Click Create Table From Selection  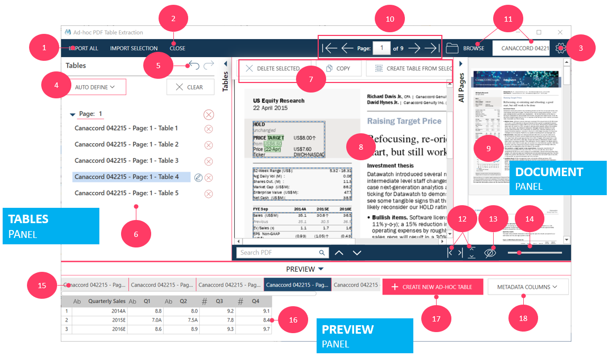click(x=409, y=68)
